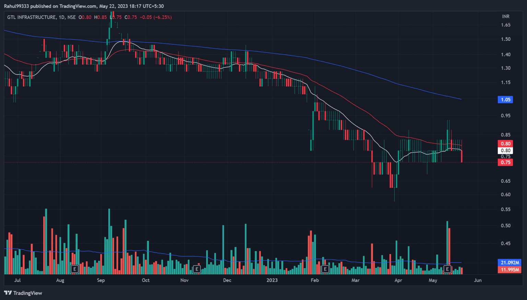This screenshot has width=527, height=300.
Task: Click the earnings E marker near August
Action: [x=74, y=269]
